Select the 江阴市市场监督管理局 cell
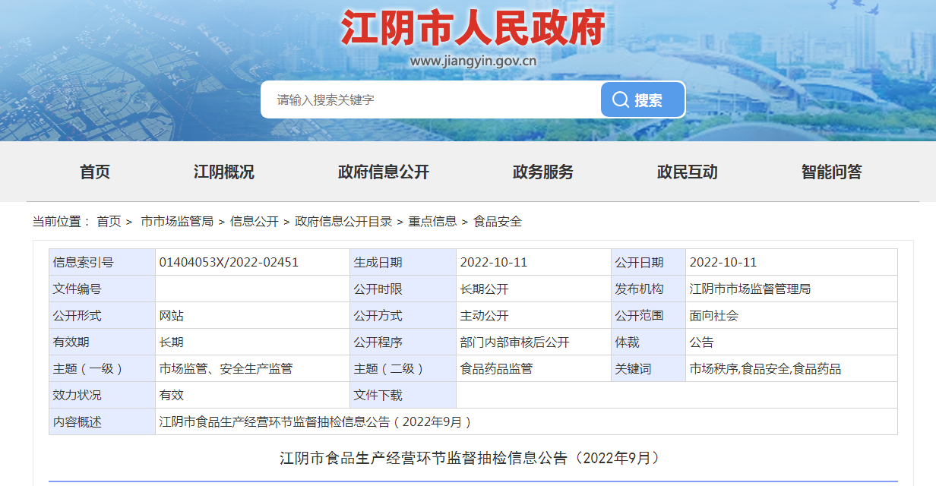The image size is (936, 486). point(792,289)
